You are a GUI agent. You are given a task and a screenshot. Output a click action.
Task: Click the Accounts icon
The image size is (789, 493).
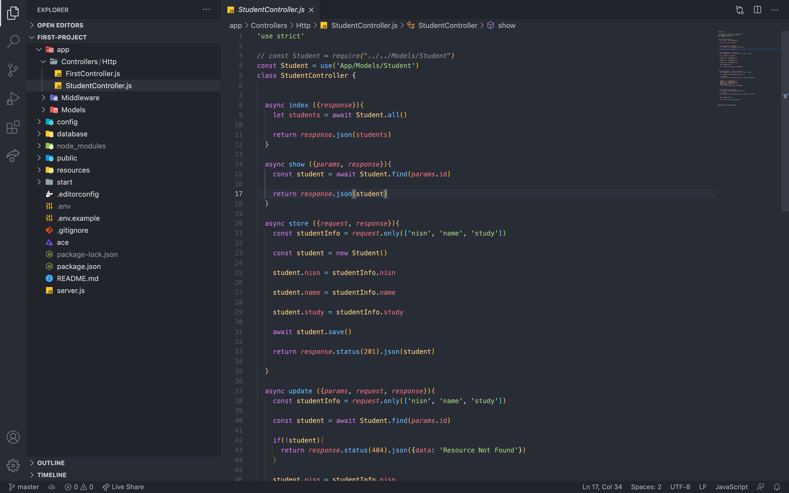click(x=13, y=437)
